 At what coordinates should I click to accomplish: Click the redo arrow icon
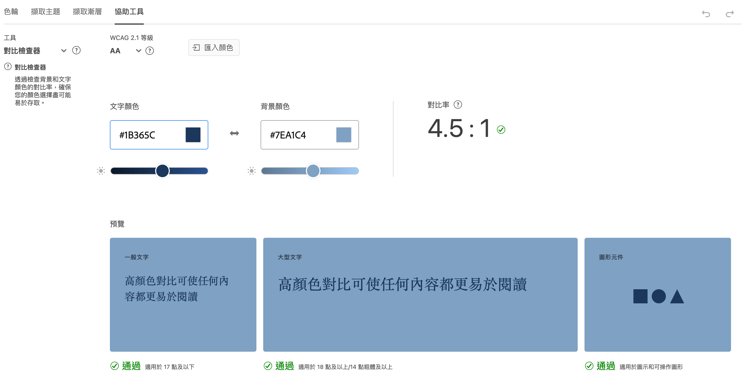coord(730,14)
